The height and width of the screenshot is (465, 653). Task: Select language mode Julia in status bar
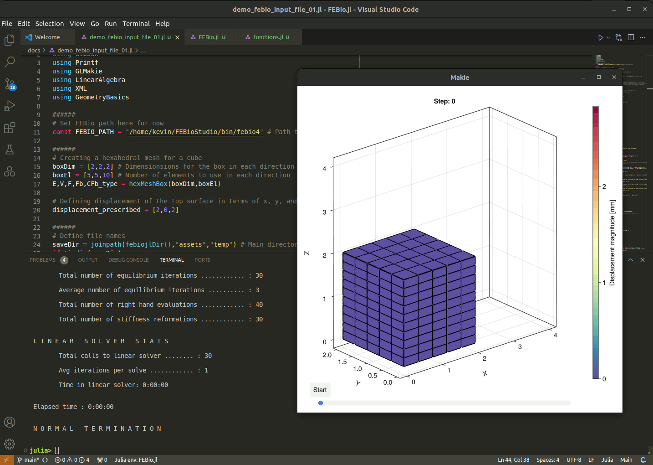607,460
